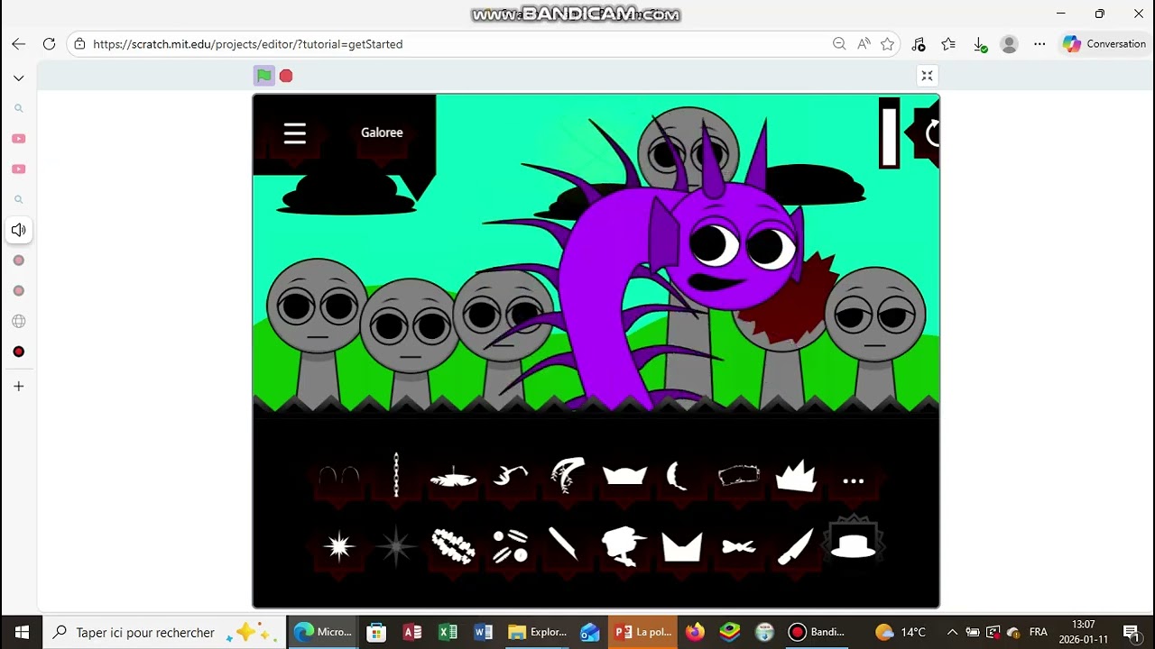Image resolution: width=1155 pixels, height=649 pixels.
Task: Open the Windows Start menu
Action: 22,632
